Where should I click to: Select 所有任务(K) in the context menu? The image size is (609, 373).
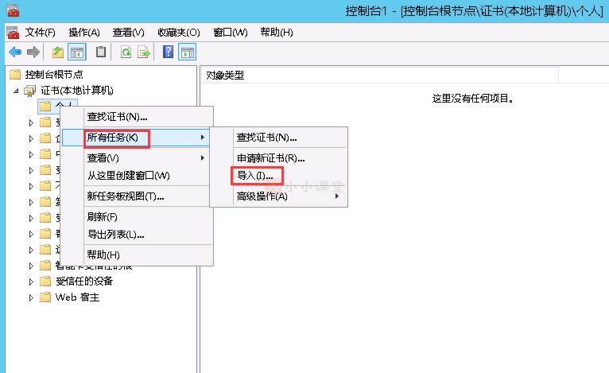pos(136,138)
